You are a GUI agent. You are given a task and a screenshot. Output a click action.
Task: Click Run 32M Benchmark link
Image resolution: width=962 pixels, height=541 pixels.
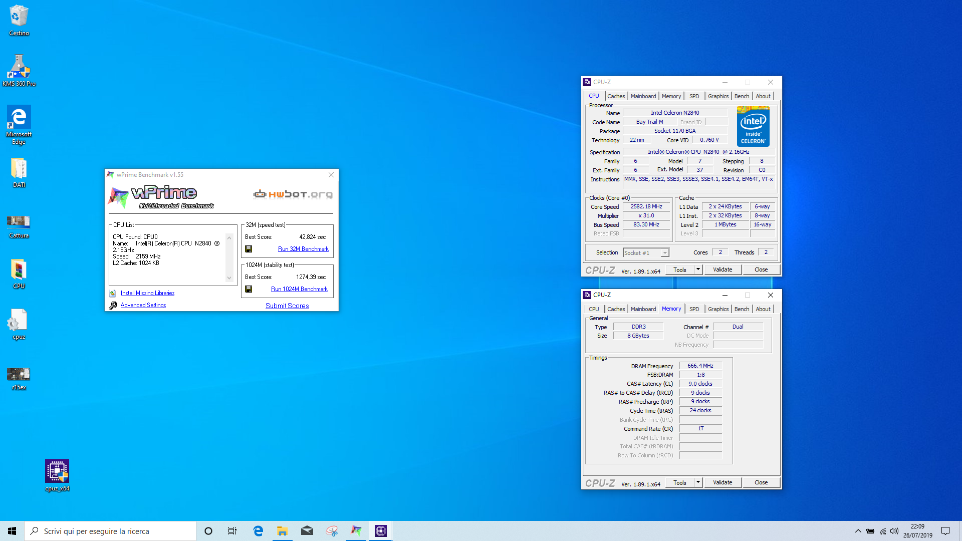303,249
